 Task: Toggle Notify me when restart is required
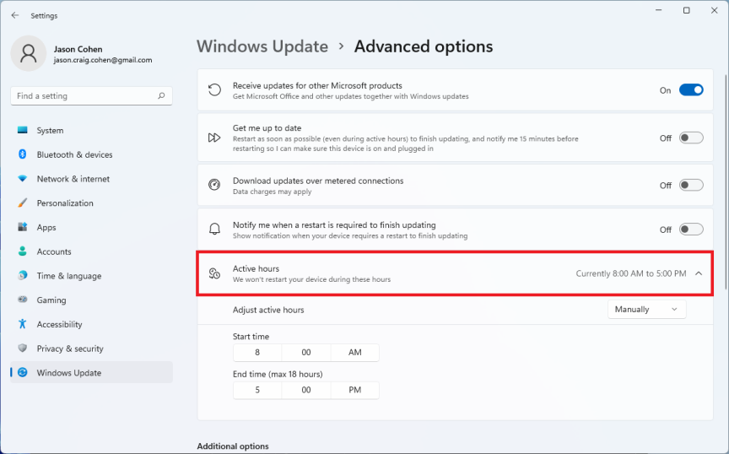click(x=690, y=230)
